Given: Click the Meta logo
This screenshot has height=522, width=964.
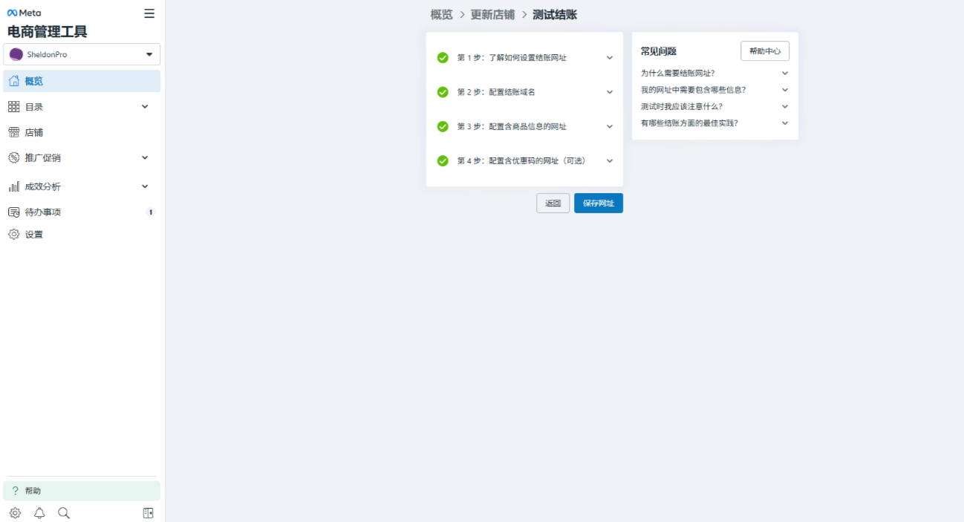Looking at the screenshot, I should (x=24, y=13).
